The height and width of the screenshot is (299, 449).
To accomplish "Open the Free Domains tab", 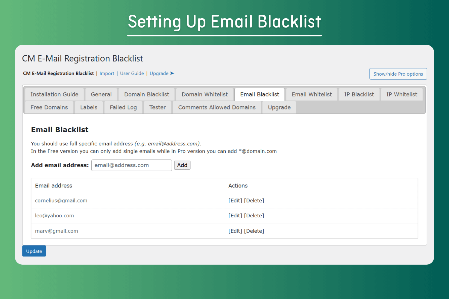I will click(x=49, y=107).
